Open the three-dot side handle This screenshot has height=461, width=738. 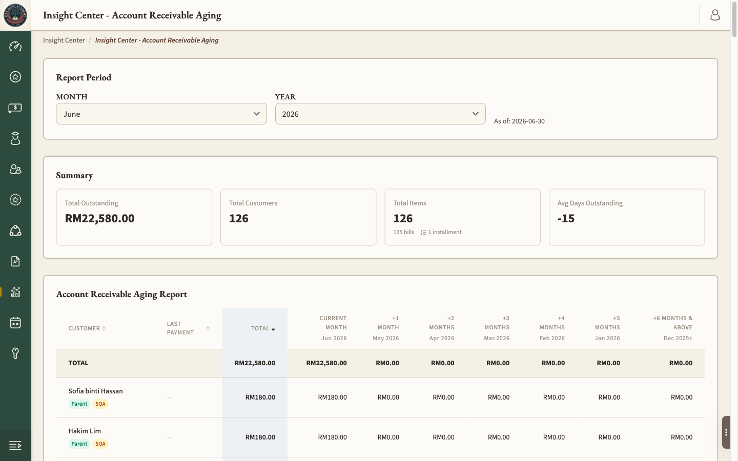pyautogui.click(x=726, y=432)
